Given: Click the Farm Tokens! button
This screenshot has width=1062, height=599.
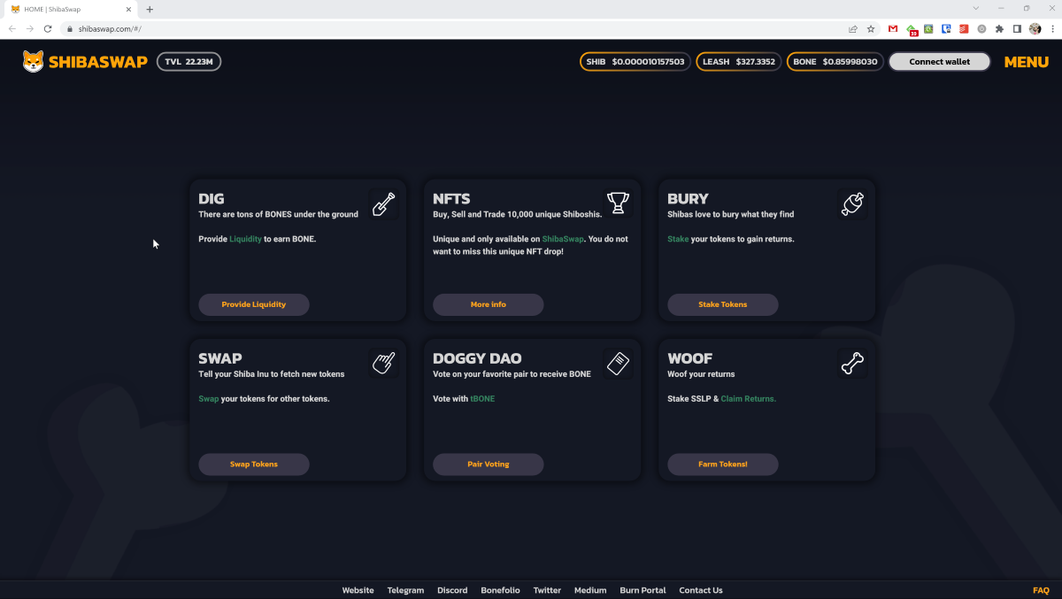Looking at the screenshot, I should 723,464.
